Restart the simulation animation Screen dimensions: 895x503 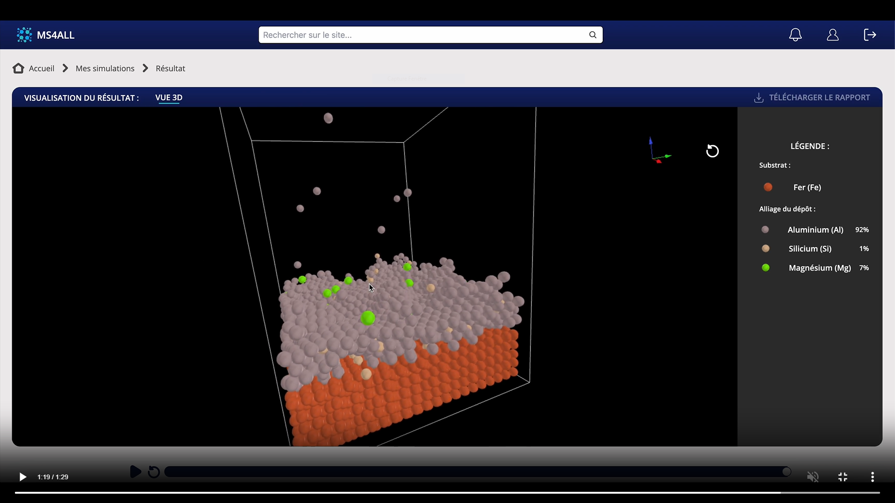pos(154,472)
